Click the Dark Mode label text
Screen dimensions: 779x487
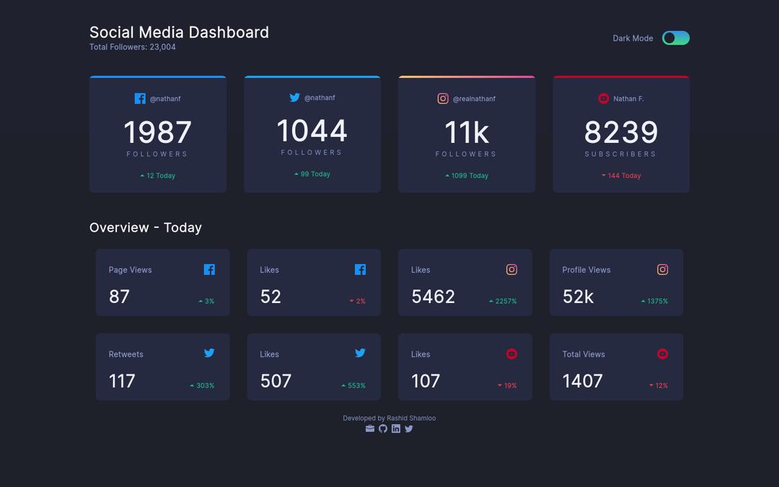coord(633,39)
